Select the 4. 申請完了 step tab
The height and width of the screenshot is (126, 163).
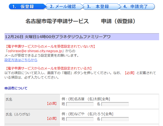pos(137,6)
